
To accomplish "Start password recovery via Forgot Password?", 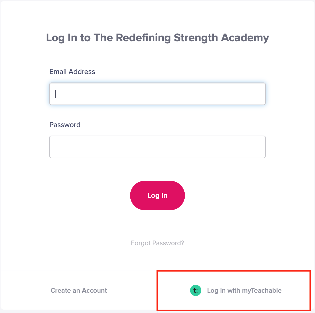I will click(157, 243).
